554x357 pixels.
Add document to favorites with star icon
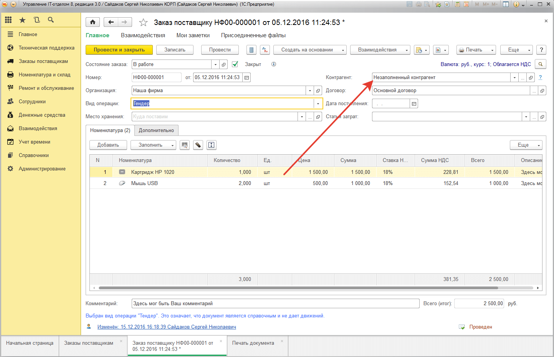[143, 23]
